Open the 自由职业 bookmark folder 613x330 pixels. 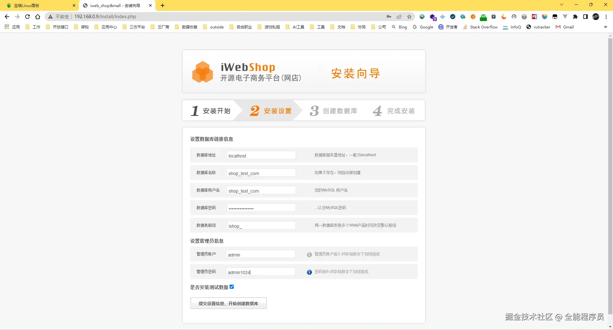point(241,27)
